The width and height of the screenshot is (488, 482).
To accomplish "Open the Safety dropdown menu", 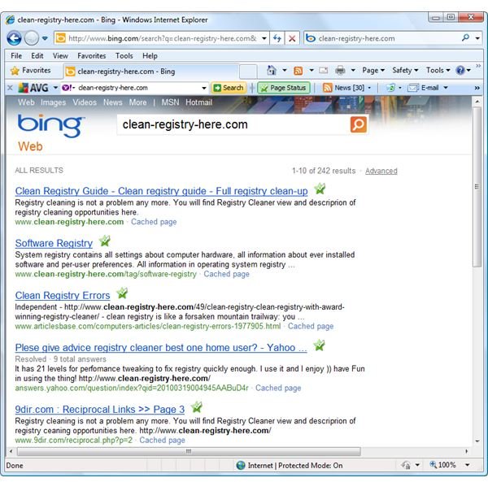I will tap(405, 70).
